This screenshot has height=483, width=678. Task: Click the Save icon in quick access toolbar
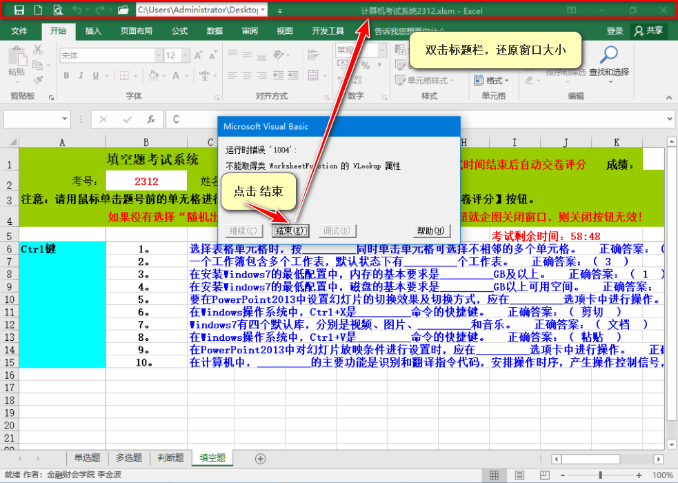[19, 10]
